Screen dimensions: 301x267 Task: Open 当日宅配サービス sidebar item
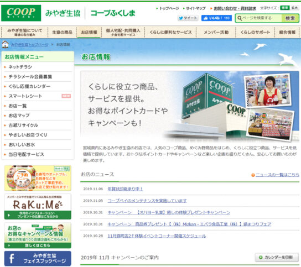point(38,154)
